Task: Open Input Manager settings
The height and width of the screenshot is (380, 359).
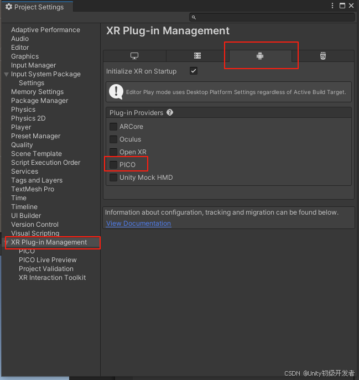Action: click(x=33, y=65)
